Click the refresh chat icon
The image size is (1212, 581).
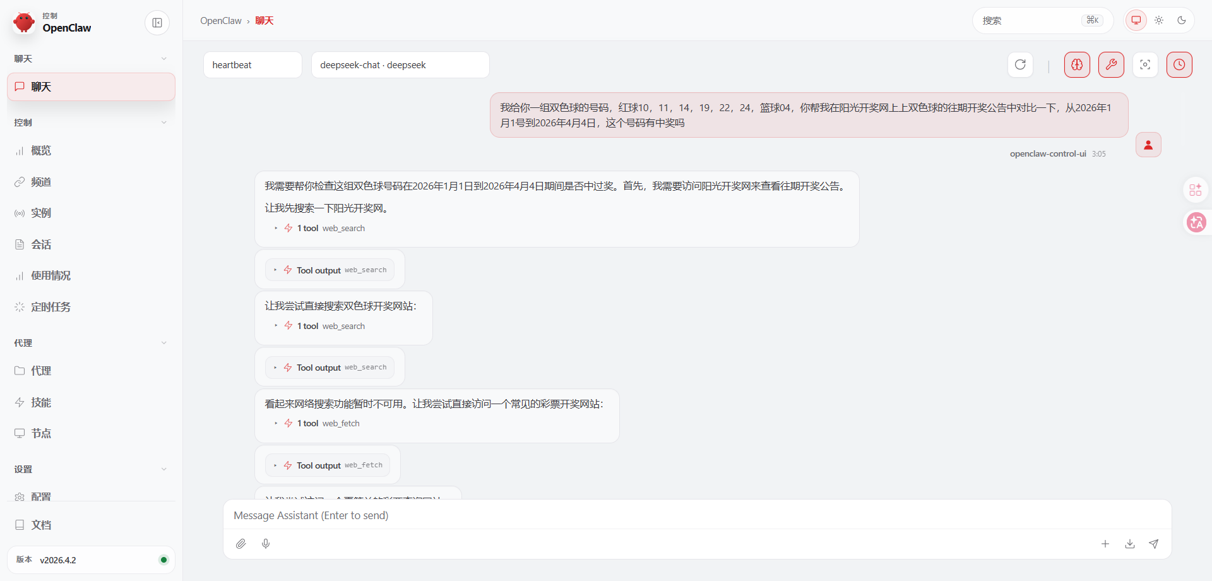click(x=1020, y=64)
